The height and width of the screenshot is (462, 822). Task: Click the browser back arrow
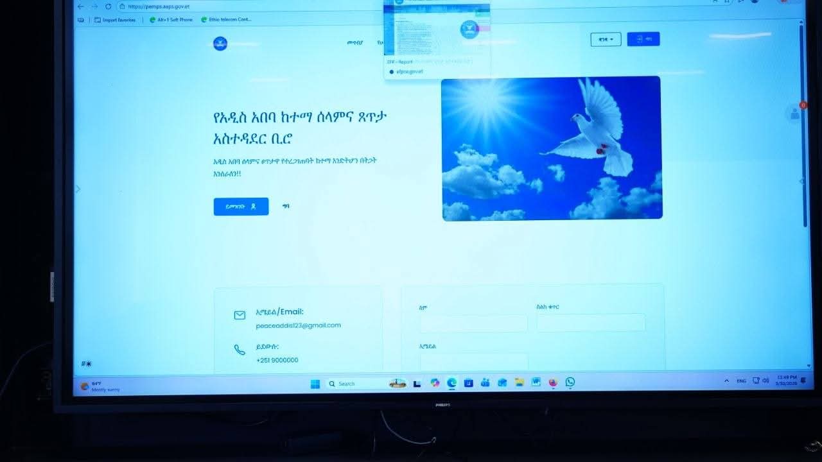click(x=80, y=6)
